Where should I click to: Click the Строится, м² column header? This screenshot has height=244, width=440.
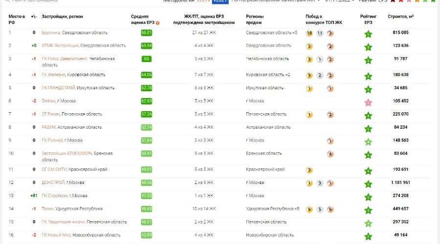click(400, 17)
